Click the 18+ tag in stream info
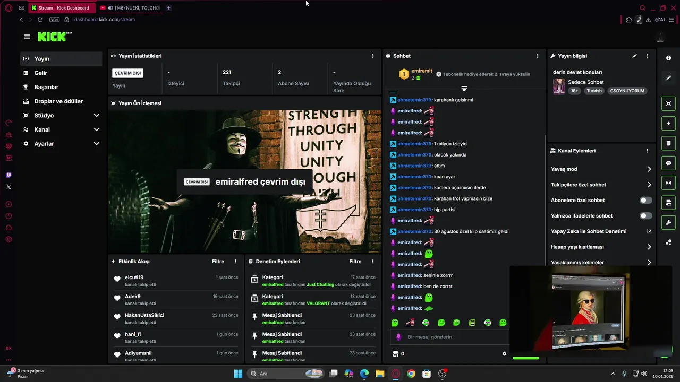680x382 pixels. 574,91
